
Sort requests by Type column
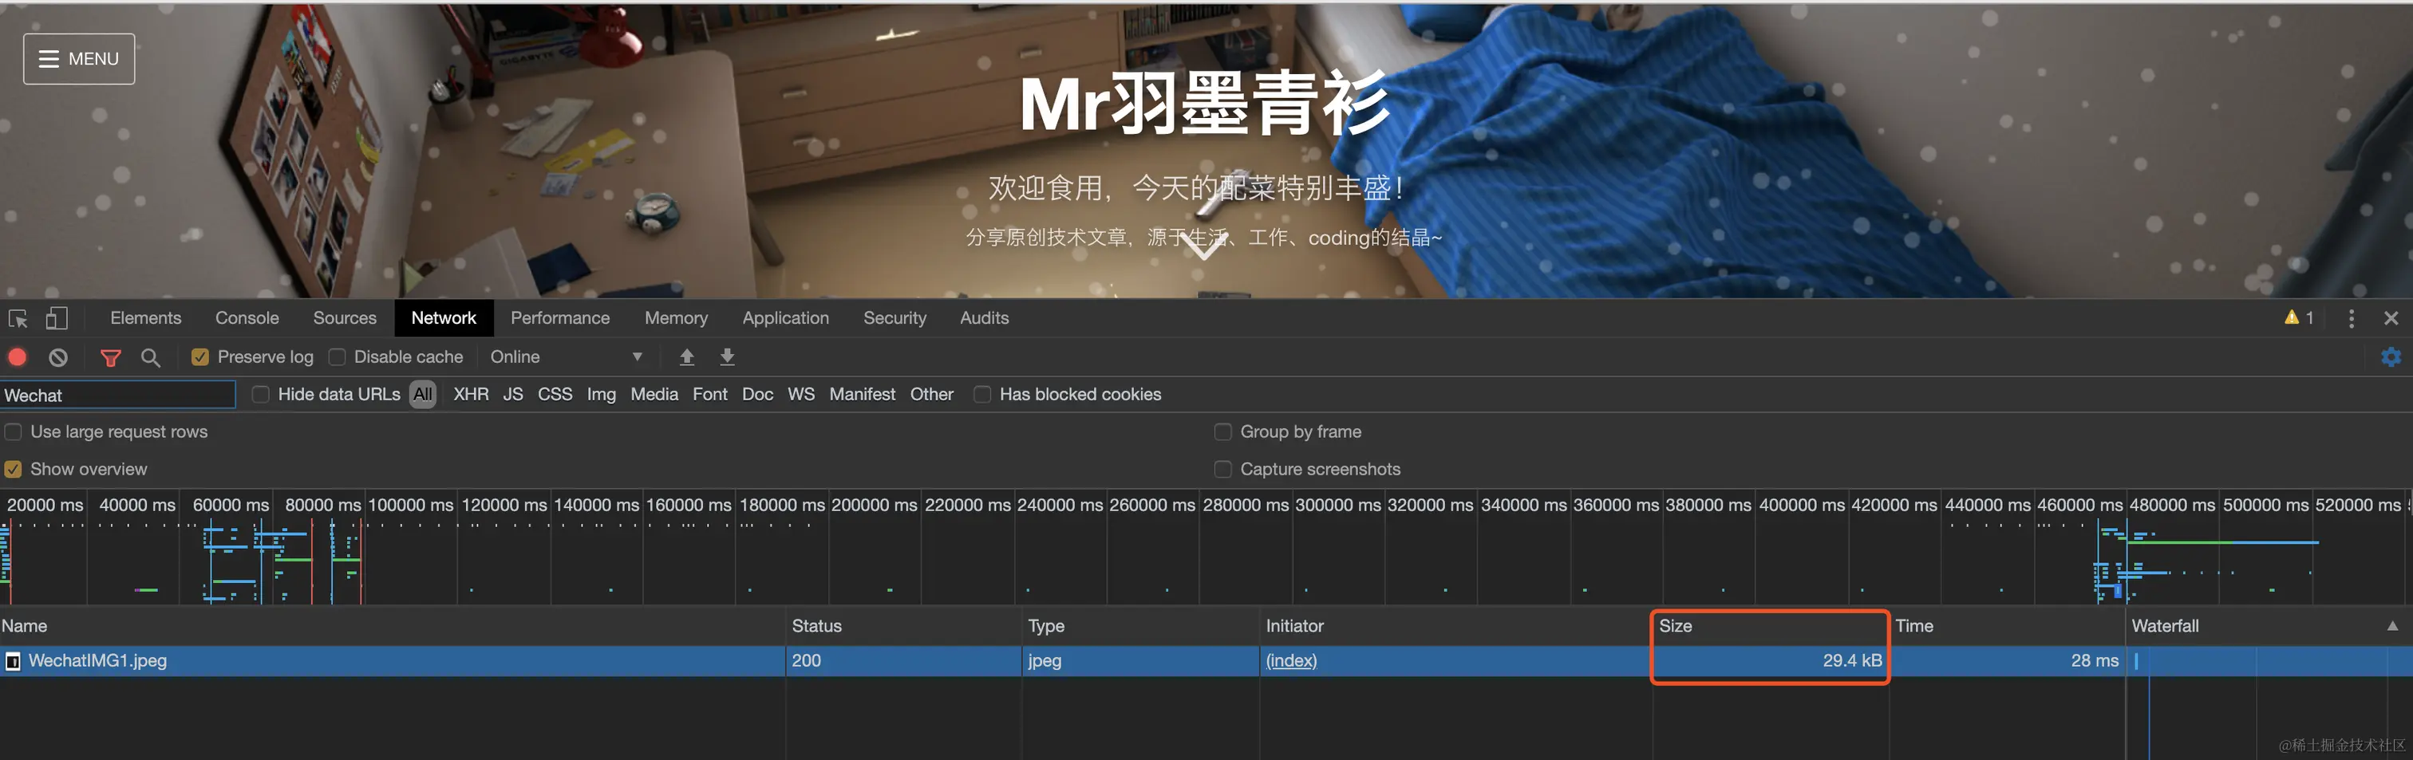click(1140, 626)
